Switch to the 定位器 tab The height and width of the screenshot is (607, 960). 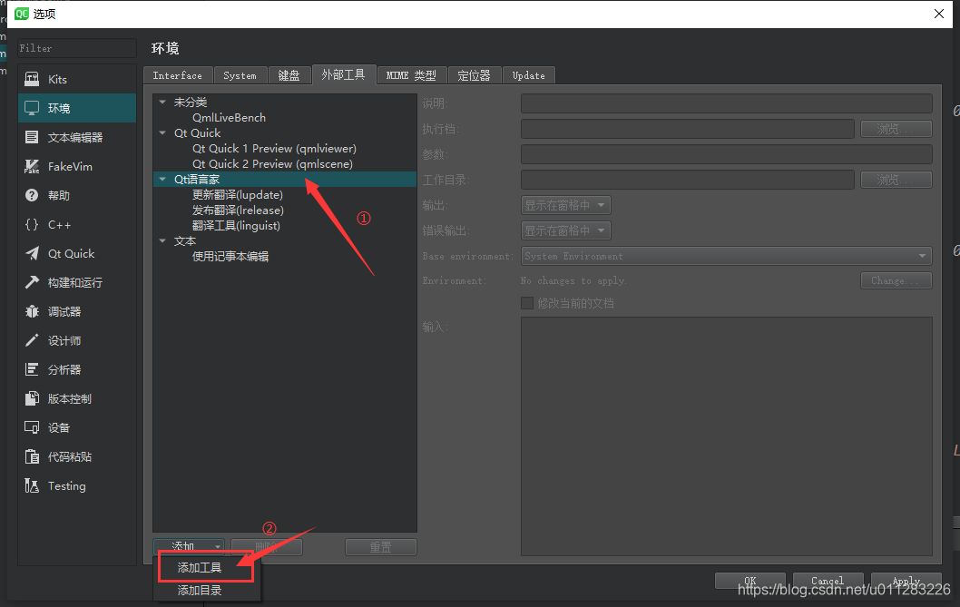coord(475,75)
